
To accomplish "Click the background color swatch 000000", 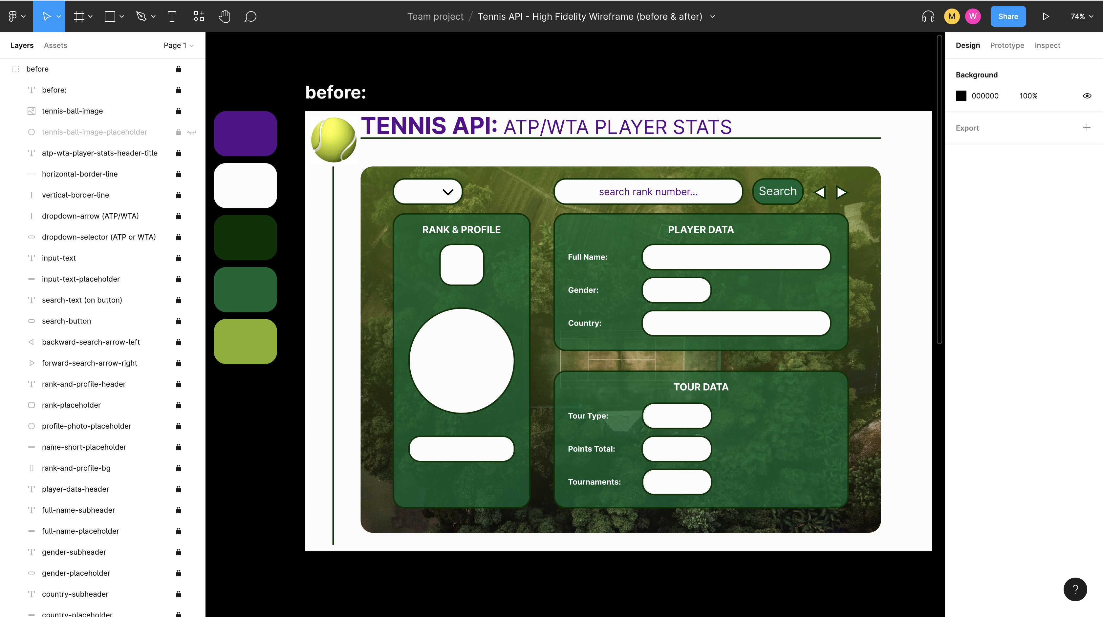I will [961, 96].
